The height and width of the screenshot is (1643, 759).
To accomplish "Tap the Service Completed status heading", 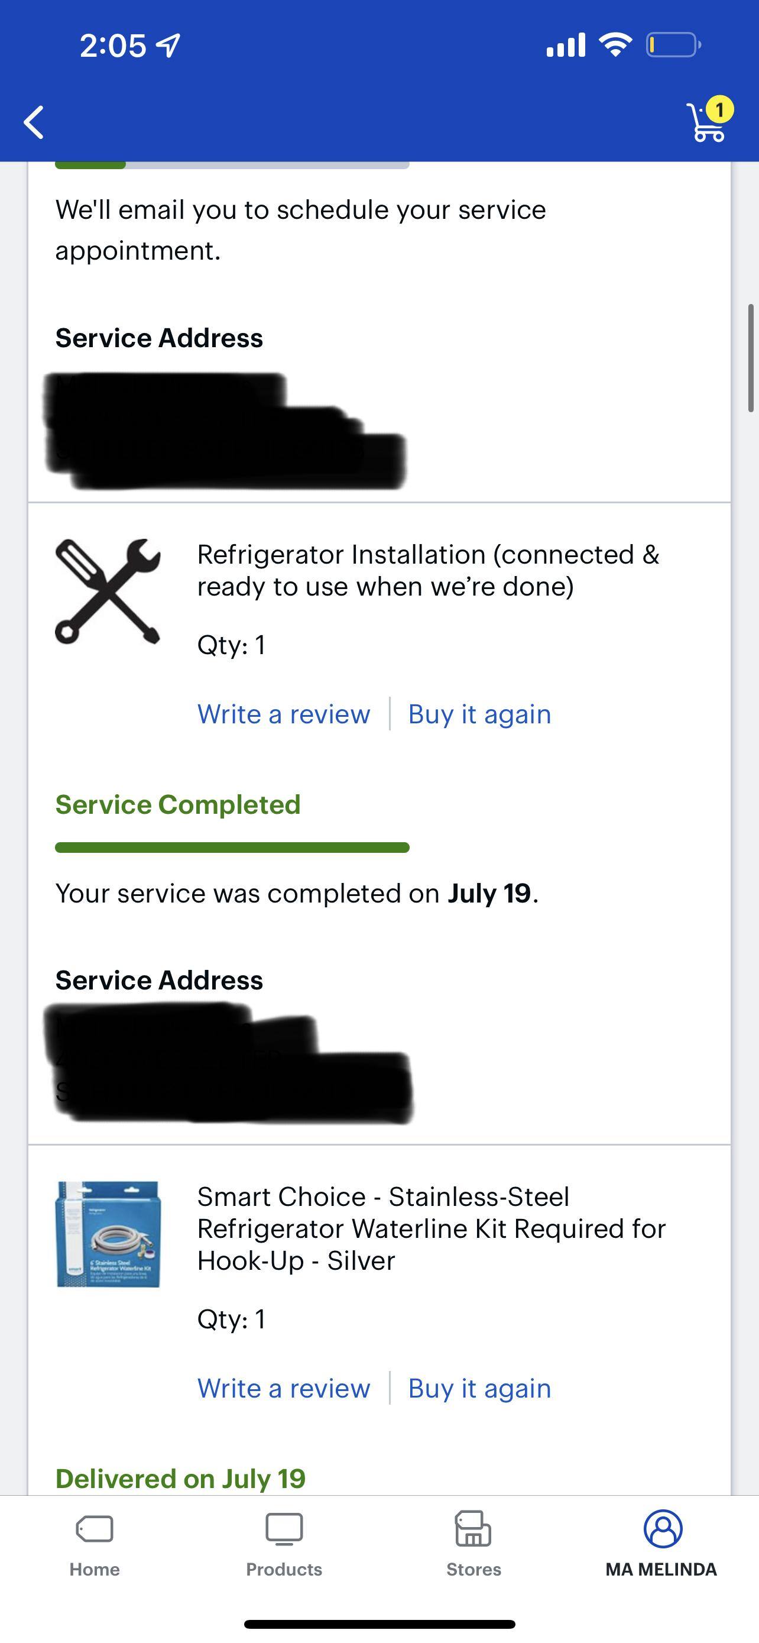I will (x=178, y=805).
